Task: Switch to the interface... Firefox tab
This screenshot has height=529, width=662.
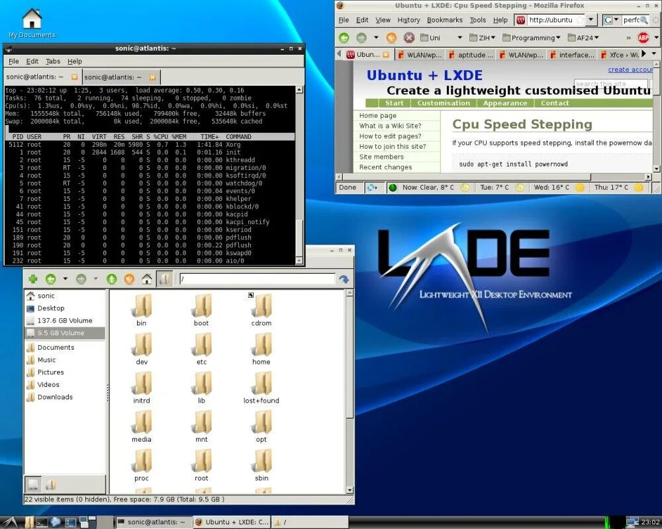Action: (x=572, y=55)
